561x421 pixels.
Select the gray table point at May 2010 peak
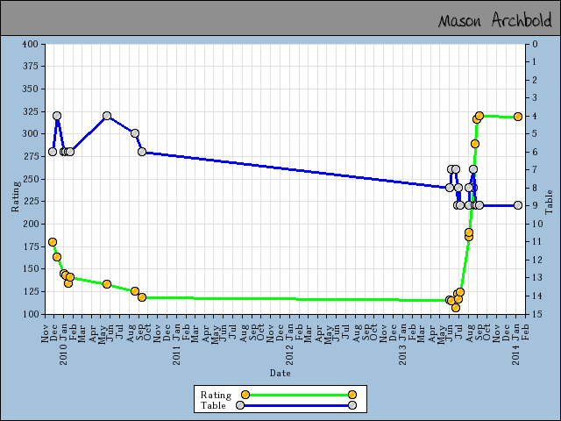coord(107,116)
